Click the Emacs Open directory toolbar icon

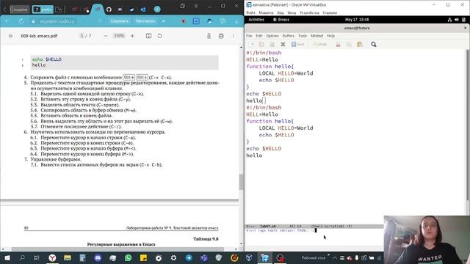(272, 44)
